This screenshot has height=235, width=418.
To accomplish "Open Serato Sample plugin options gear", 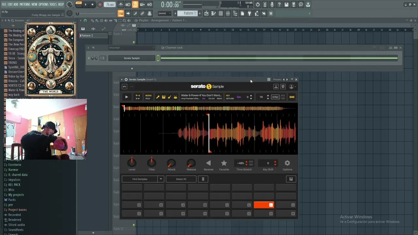I will [x=126, y=79].
